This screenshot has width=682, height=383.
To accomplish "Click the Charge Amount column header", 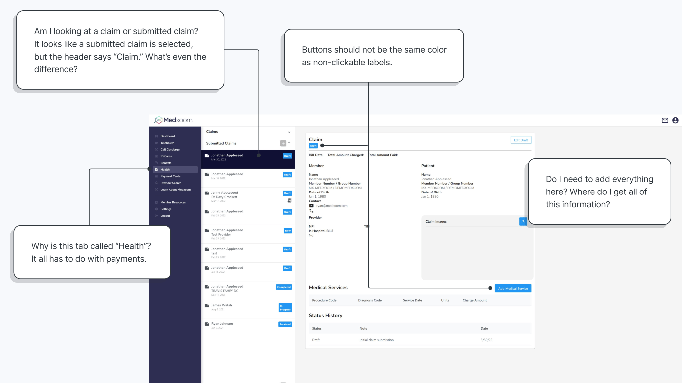I will coord(475,300).
